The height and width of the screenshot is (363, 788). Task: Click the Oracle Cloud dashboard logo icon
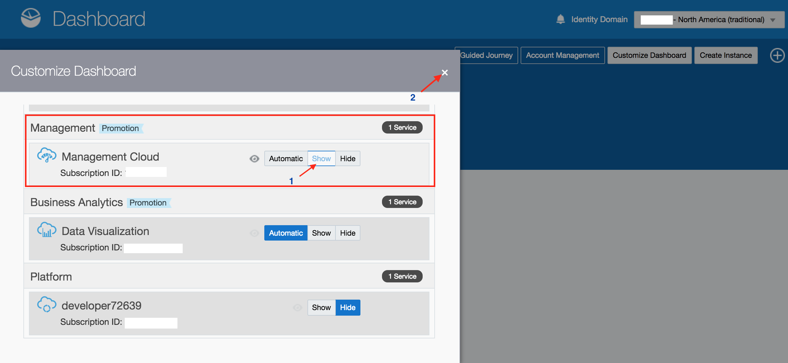pyautogui.click(x=30, y=18)
